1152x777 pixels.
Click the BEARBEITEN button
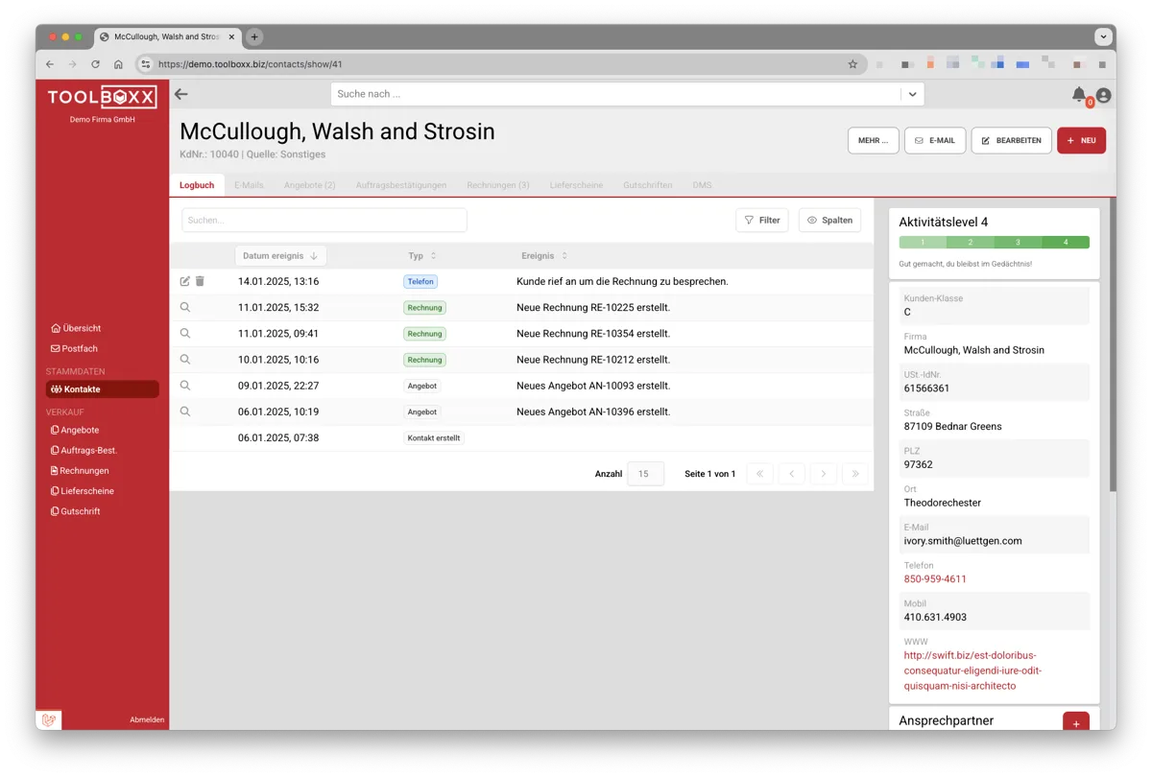[1012, 140]
